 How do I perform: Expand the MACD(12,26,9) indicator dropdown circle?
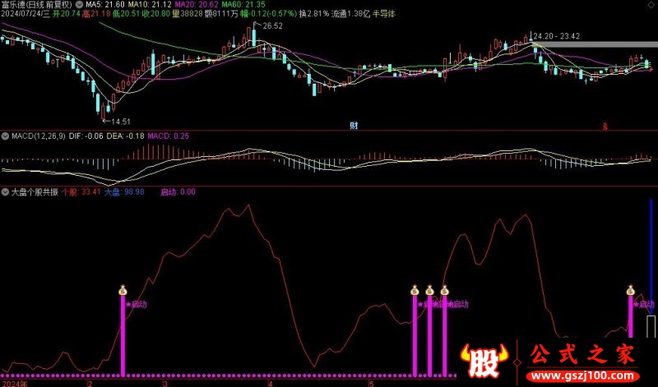[6, 136]
